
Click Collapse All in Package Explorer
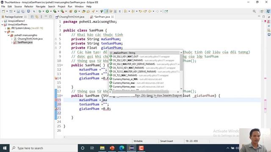click(x=32, y=17)
